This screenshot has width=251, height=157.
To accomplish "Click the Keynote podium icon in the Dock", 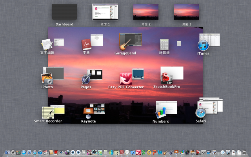I will point(176,152).
